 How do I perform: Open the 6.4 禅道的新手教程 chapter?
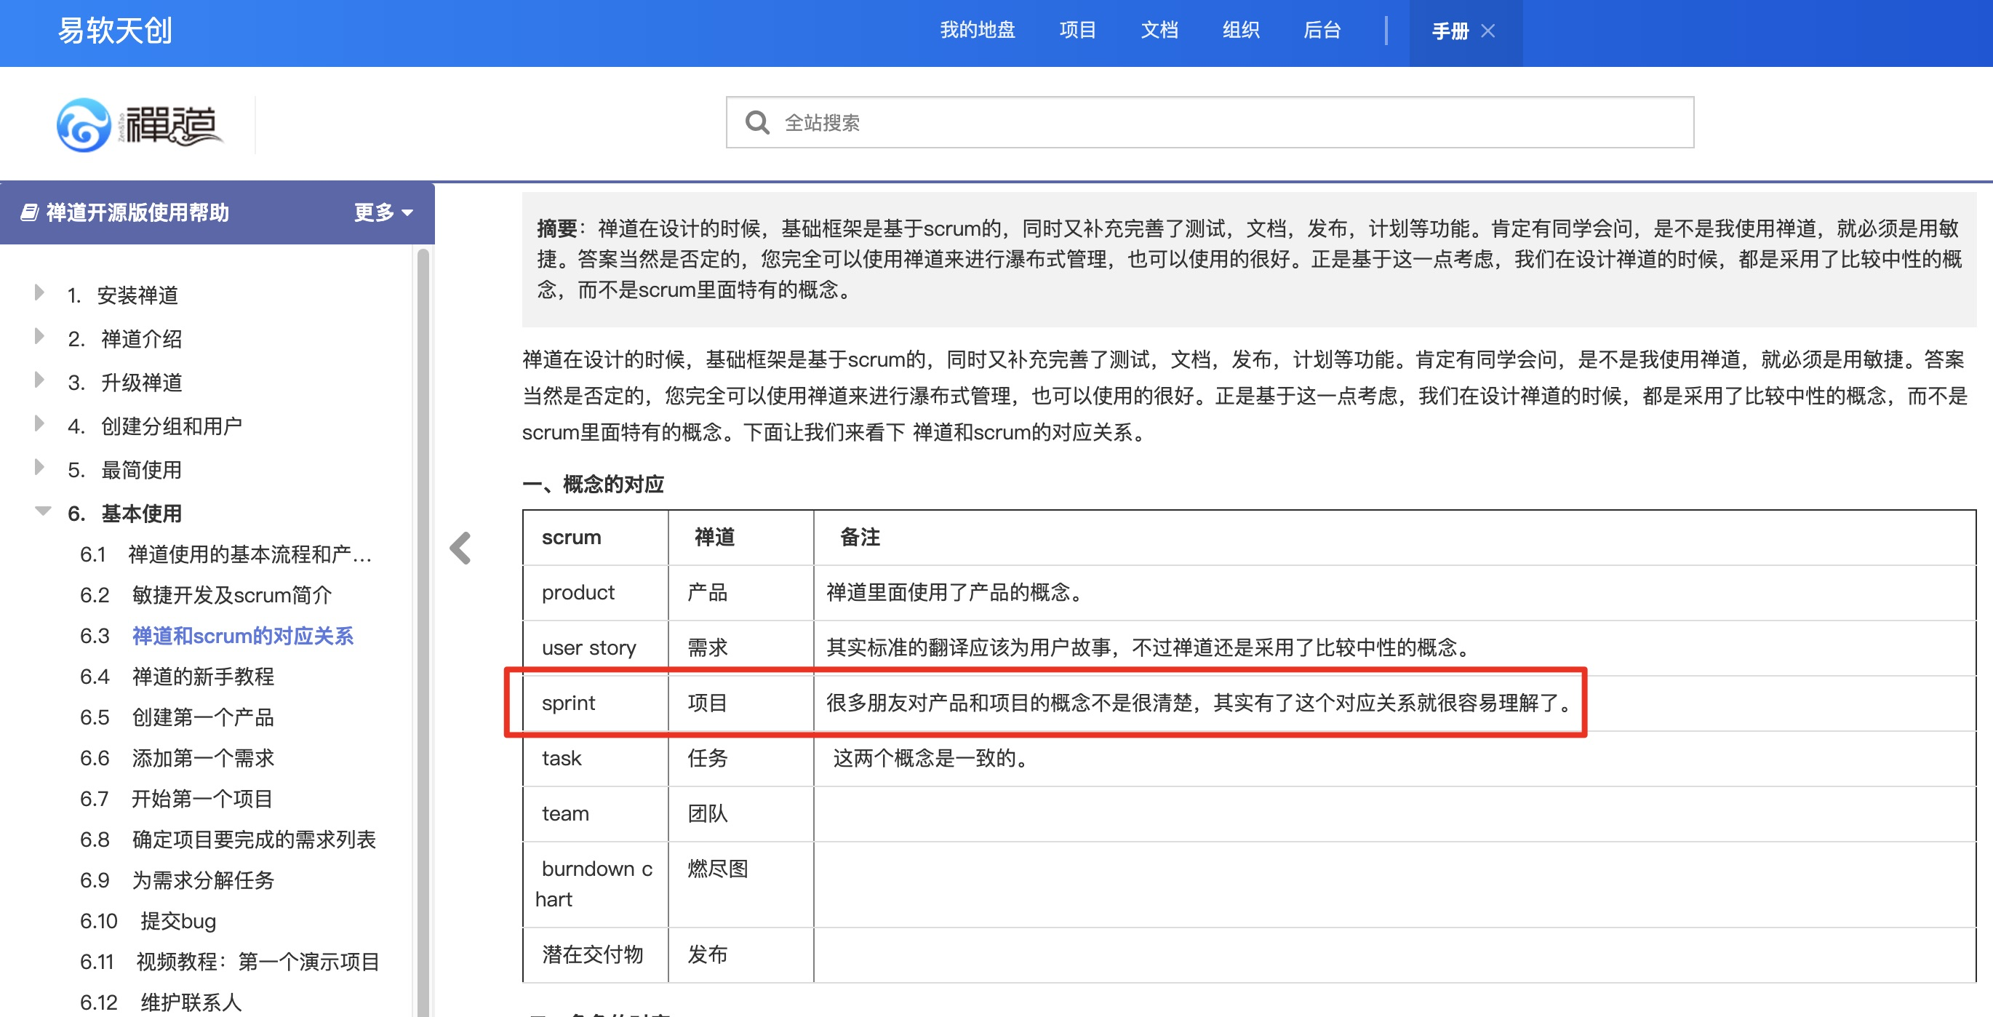203,676
